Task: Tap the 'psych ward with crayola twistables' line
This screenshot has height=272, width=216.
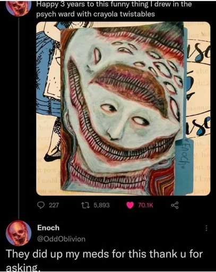Action: pyautogui.click(x=96, y=14)
